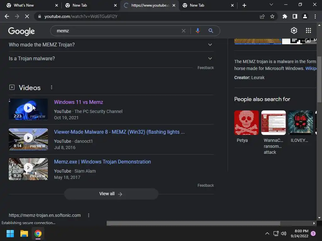Click Feedback under People also ask

coord(206,68)
